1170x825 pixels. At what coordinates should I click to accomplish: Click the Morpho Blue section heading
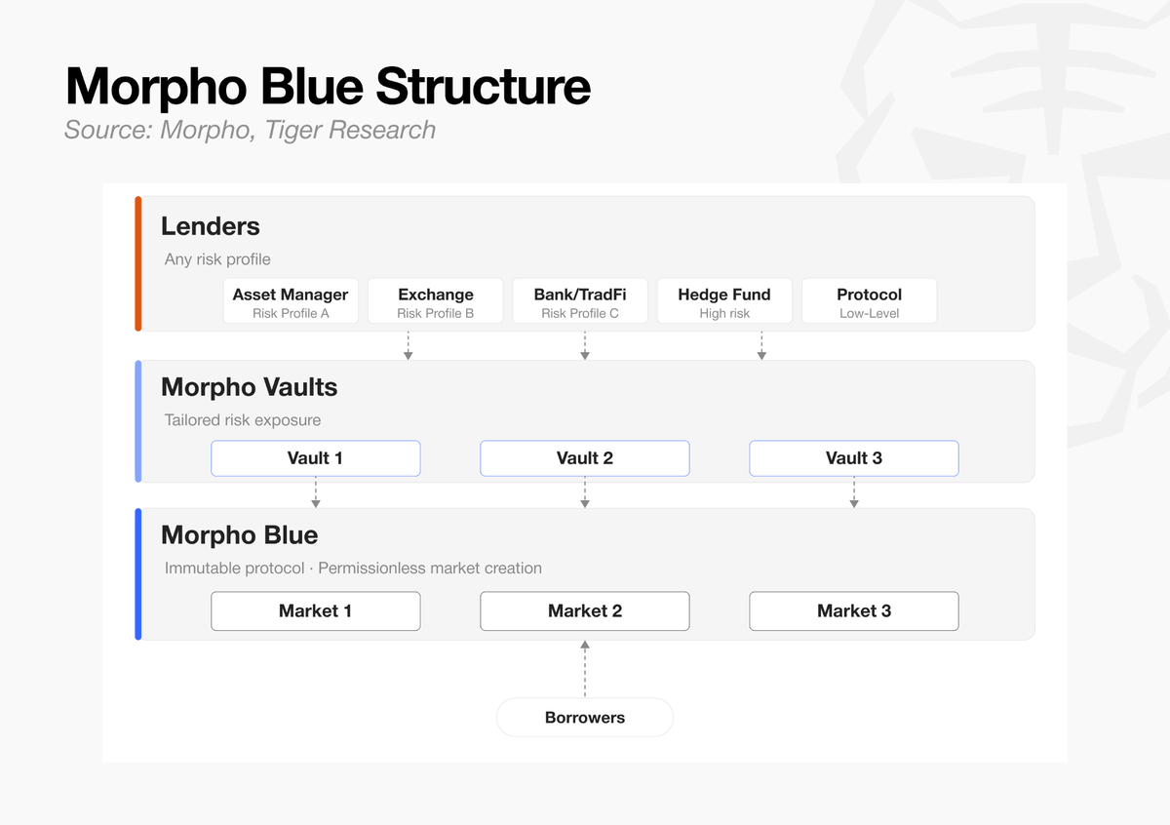[x=240, y=535]
